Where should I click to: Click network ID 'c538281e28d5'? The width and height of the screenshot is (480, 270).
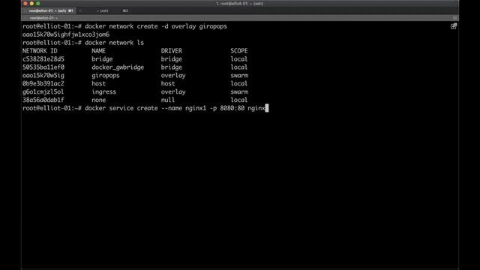click(x=43, y=59)
